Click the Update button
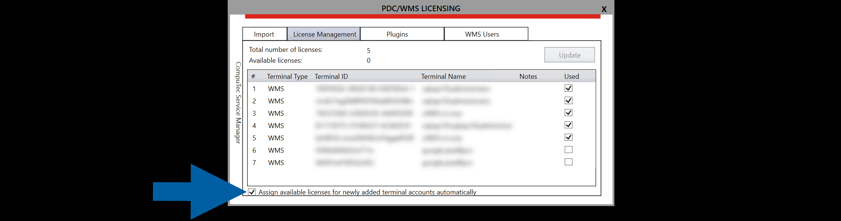841x221 pixels. point(570,55)
